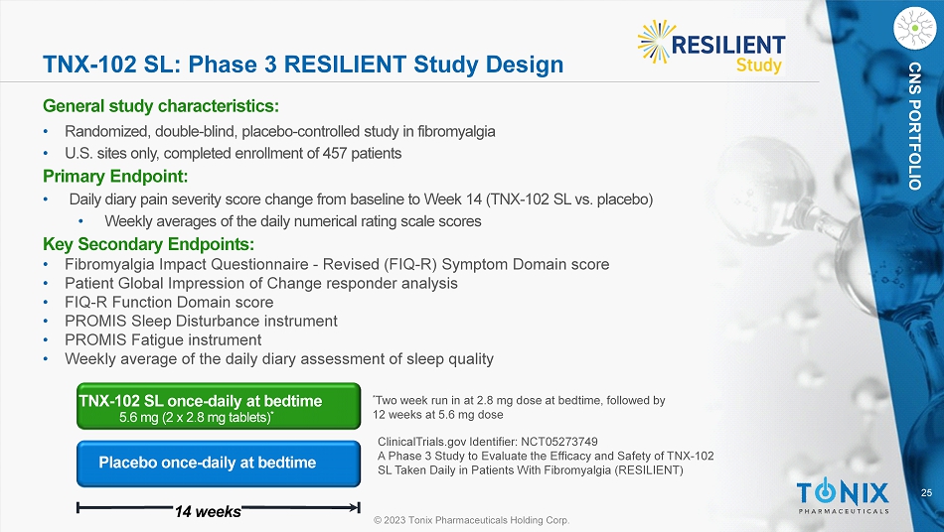The height and width of the screenshot is (532, 944).
Task: Select the blue Placebo once-daily at bedtime box
Action: coord(219,463)
